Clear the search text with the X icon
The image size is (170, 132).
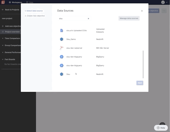point(88,19)
